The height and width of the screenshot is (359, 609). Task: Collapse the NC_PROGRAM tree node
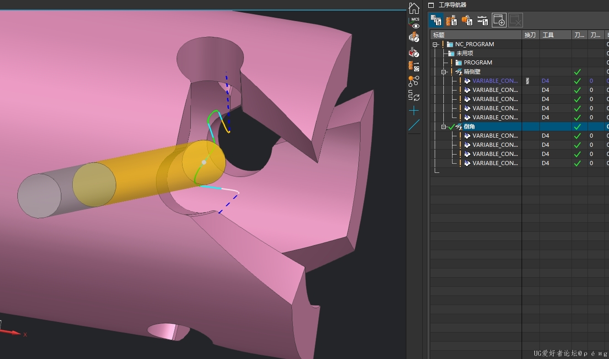pyautogui.click(x=435, y=44)
